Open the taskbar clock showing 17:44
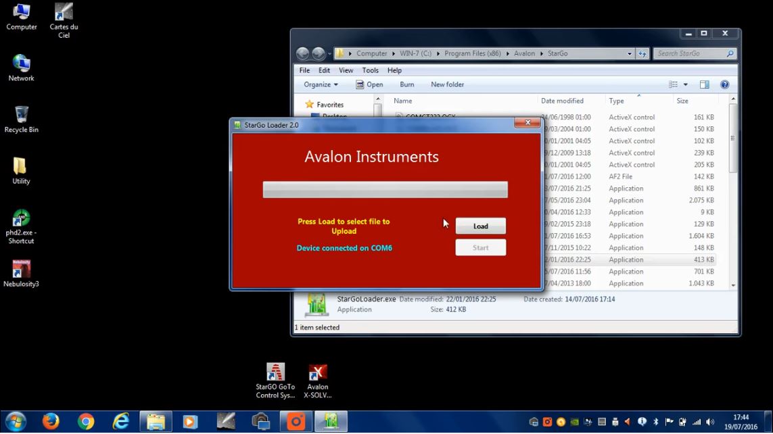 point(741,423)
